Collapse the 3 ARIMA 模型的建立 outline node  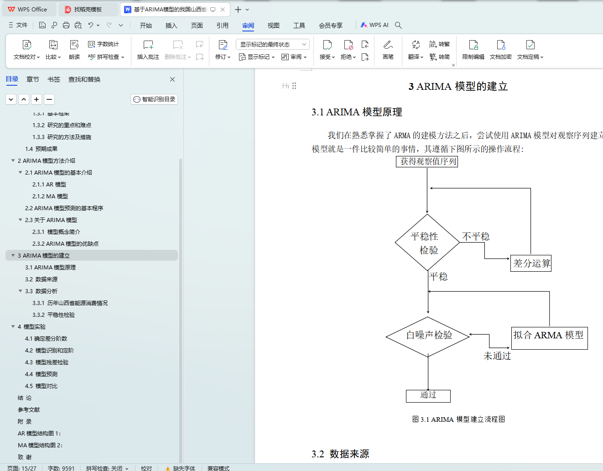[x=13, y=255]
